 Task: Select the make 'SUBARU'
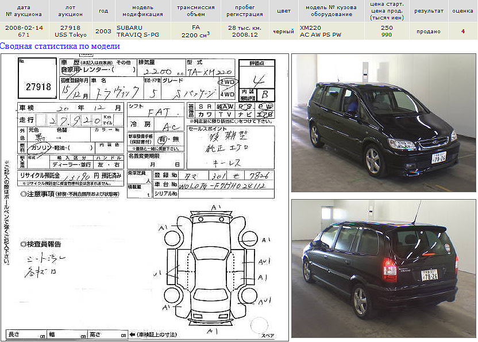pos(129,28)
